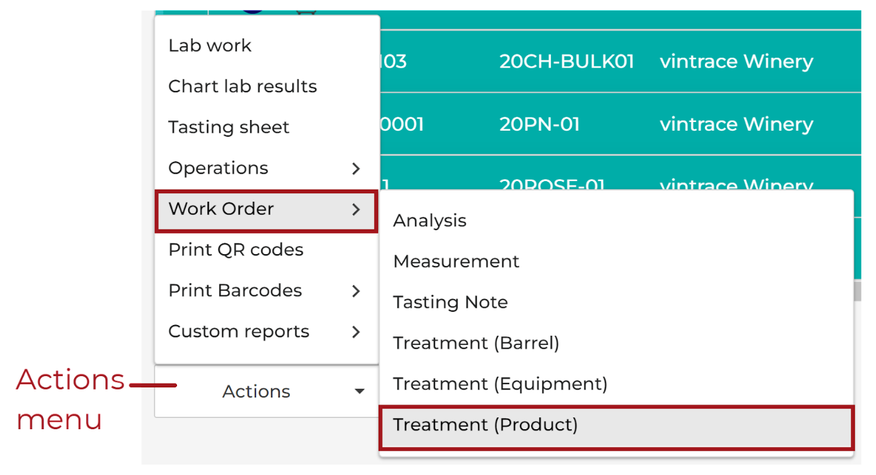
Task: Select Measurement in the submenu
Action: (456, 261)
